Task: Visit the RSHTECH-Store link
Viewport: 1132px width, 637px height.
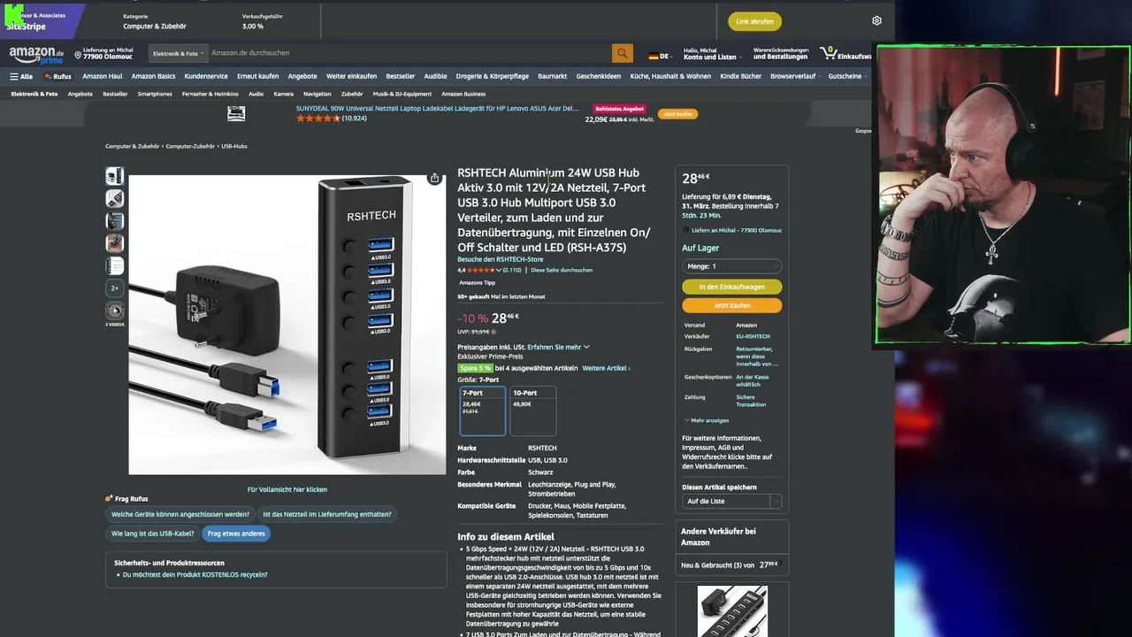Action: (500, 259)
